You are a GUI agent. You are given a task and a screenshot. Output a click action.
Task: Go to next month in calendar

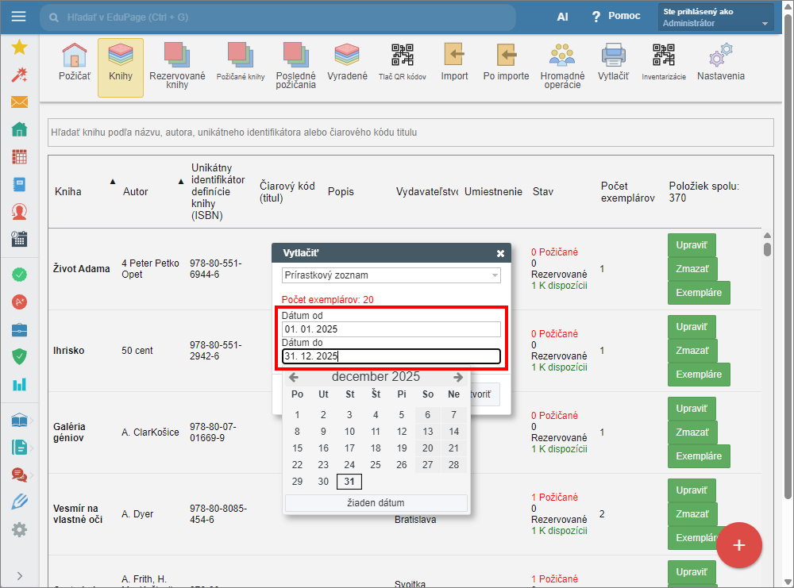point(458,377)
